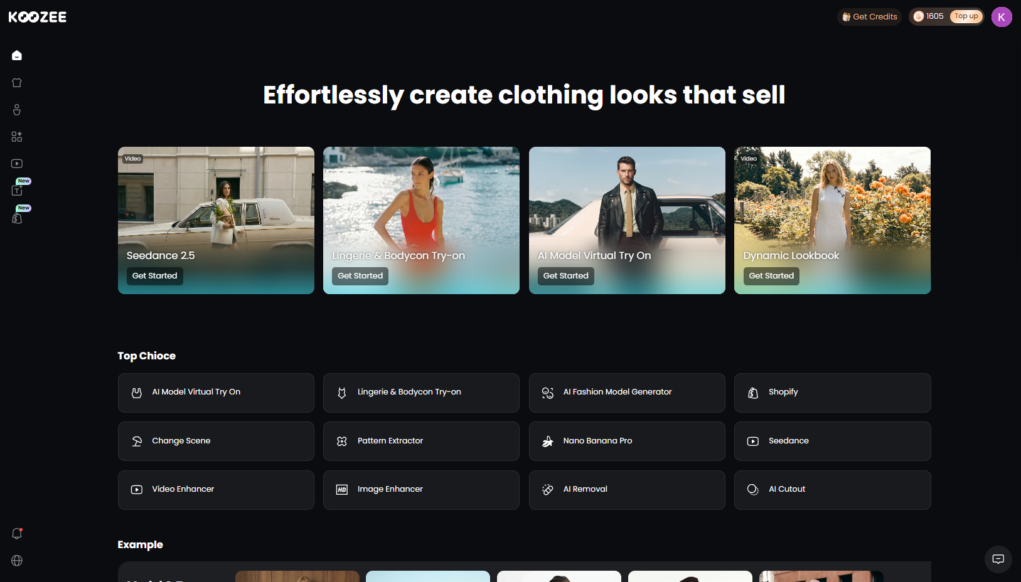Click Get Started on Lingerie & Bodycon card
The width and height of the screenshot is (1021, 582).
click(x=360, y=276)
